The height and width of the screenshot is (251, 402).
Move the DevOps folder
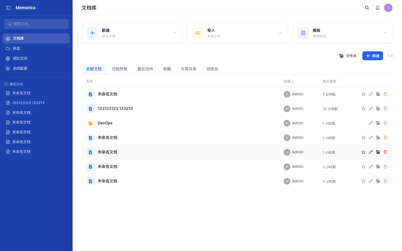(x=378, y=123)
